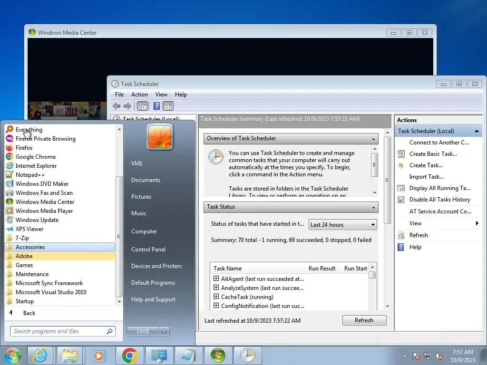Expand the AitAgent task entry

coord(216,279)
